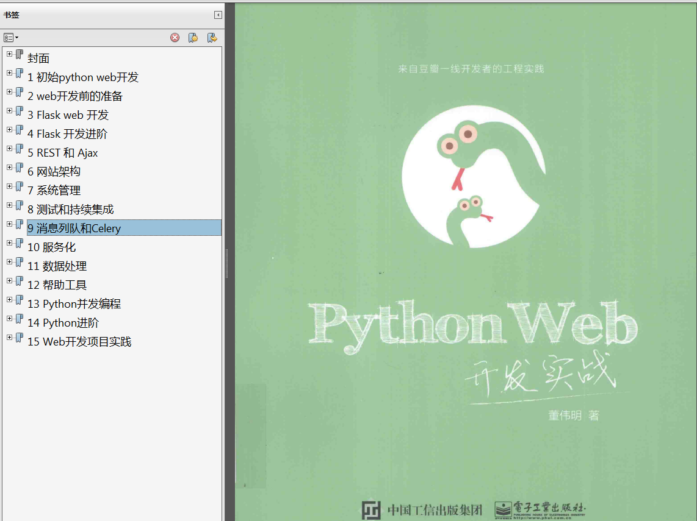697x521 pixels.
Task: Expand the 14 Python进阶 node
Action: pyautogui.click(x=9, y=318)
